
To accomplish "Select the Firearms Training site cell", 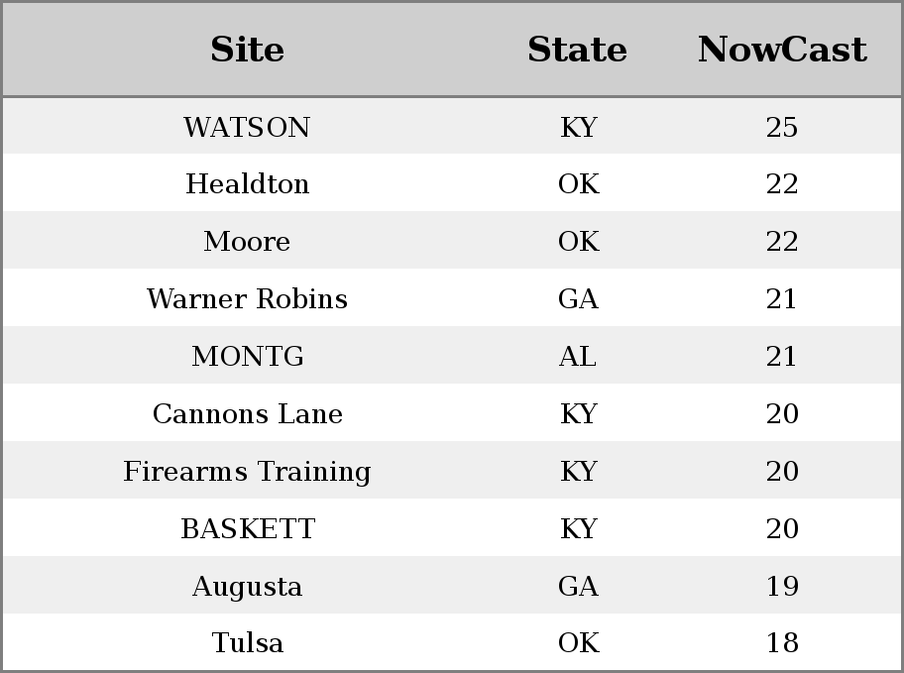I will [x=248, y=471].
